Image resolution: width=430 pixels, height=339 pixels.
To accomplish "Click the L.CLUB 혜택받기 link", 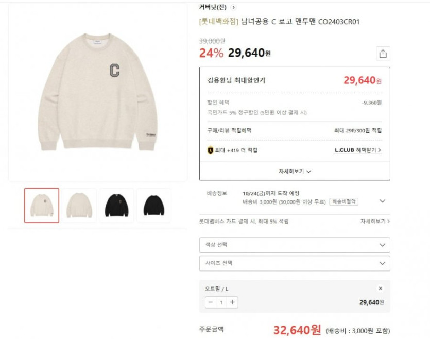I will coord(358,150).
